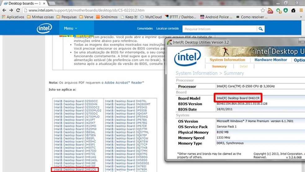Viewport: 305px width, 172px height.
Task: Select the Detail sub-tab
Action: coord(244,66)
